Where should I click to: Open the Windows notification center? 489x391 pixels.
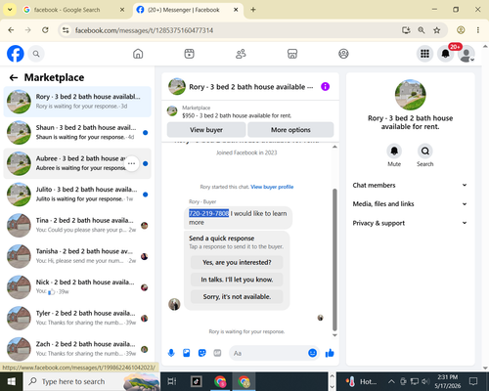tap(473, 381)
